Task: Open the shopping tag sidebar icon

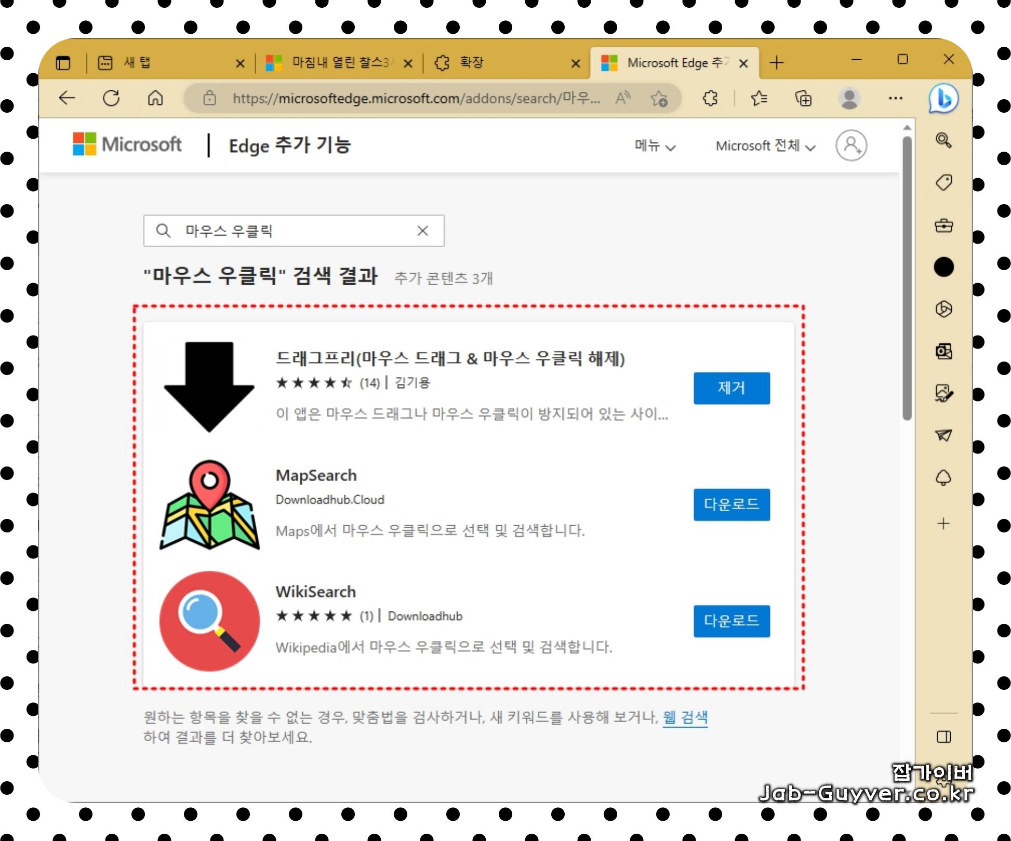Action: (943, 182)
